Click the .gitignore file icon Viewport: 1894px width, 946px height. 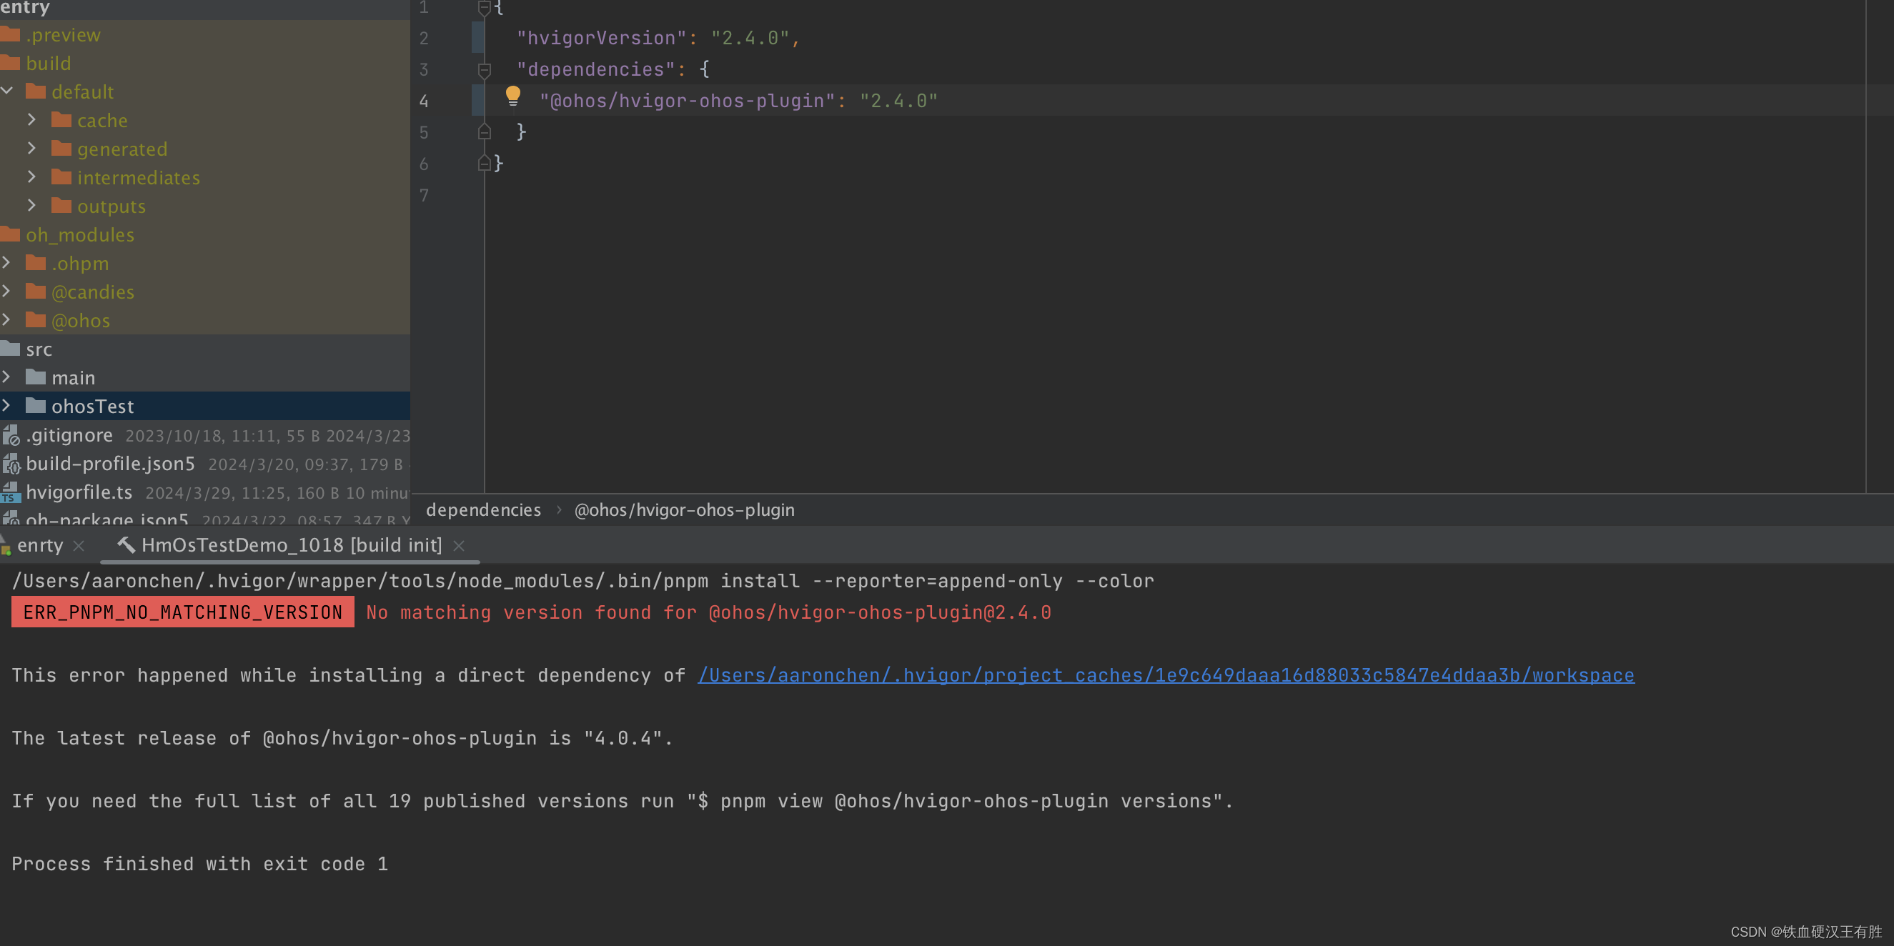(x=10, y=435)
